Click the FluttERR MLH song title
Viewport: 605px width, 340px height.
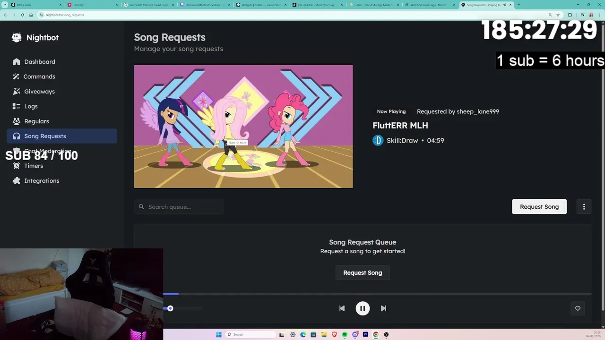pos(400,126)
